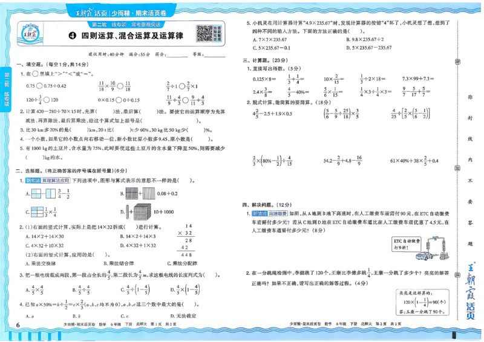Click the blank line after '等级:'
The width and height of the screenshot is (484, 342).
215,54
